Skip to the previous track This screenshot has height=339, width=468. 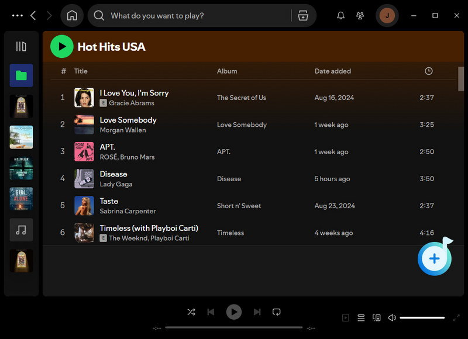[x=211, y=312]
